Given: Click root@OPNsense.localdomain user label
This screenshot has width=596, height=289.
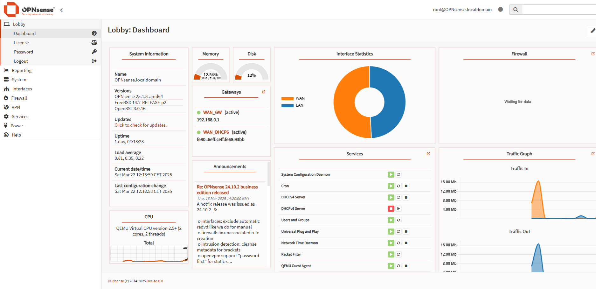Looking at the screenshot, I should (x=462, y=10).
